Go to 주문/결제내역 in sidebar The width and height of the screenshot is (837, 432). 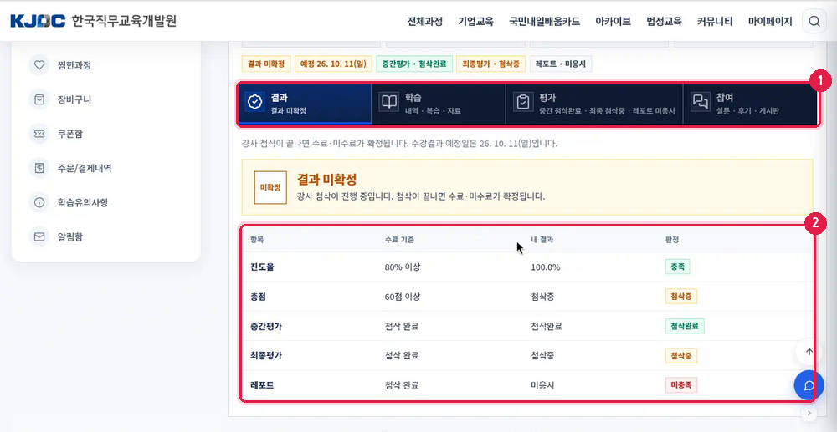point(85,168)
